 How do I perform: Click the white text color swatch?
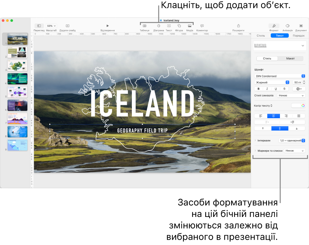(296, 106)
